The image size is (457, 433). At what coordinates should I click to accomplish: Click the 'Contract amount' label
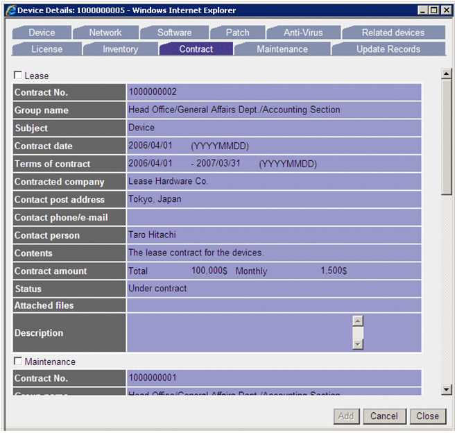(x=51, y=271)
